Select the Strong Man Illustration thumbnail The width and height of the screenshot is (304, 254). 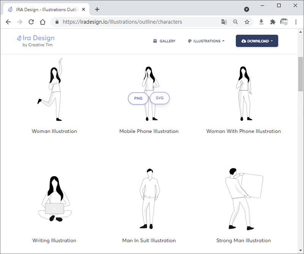244,199
